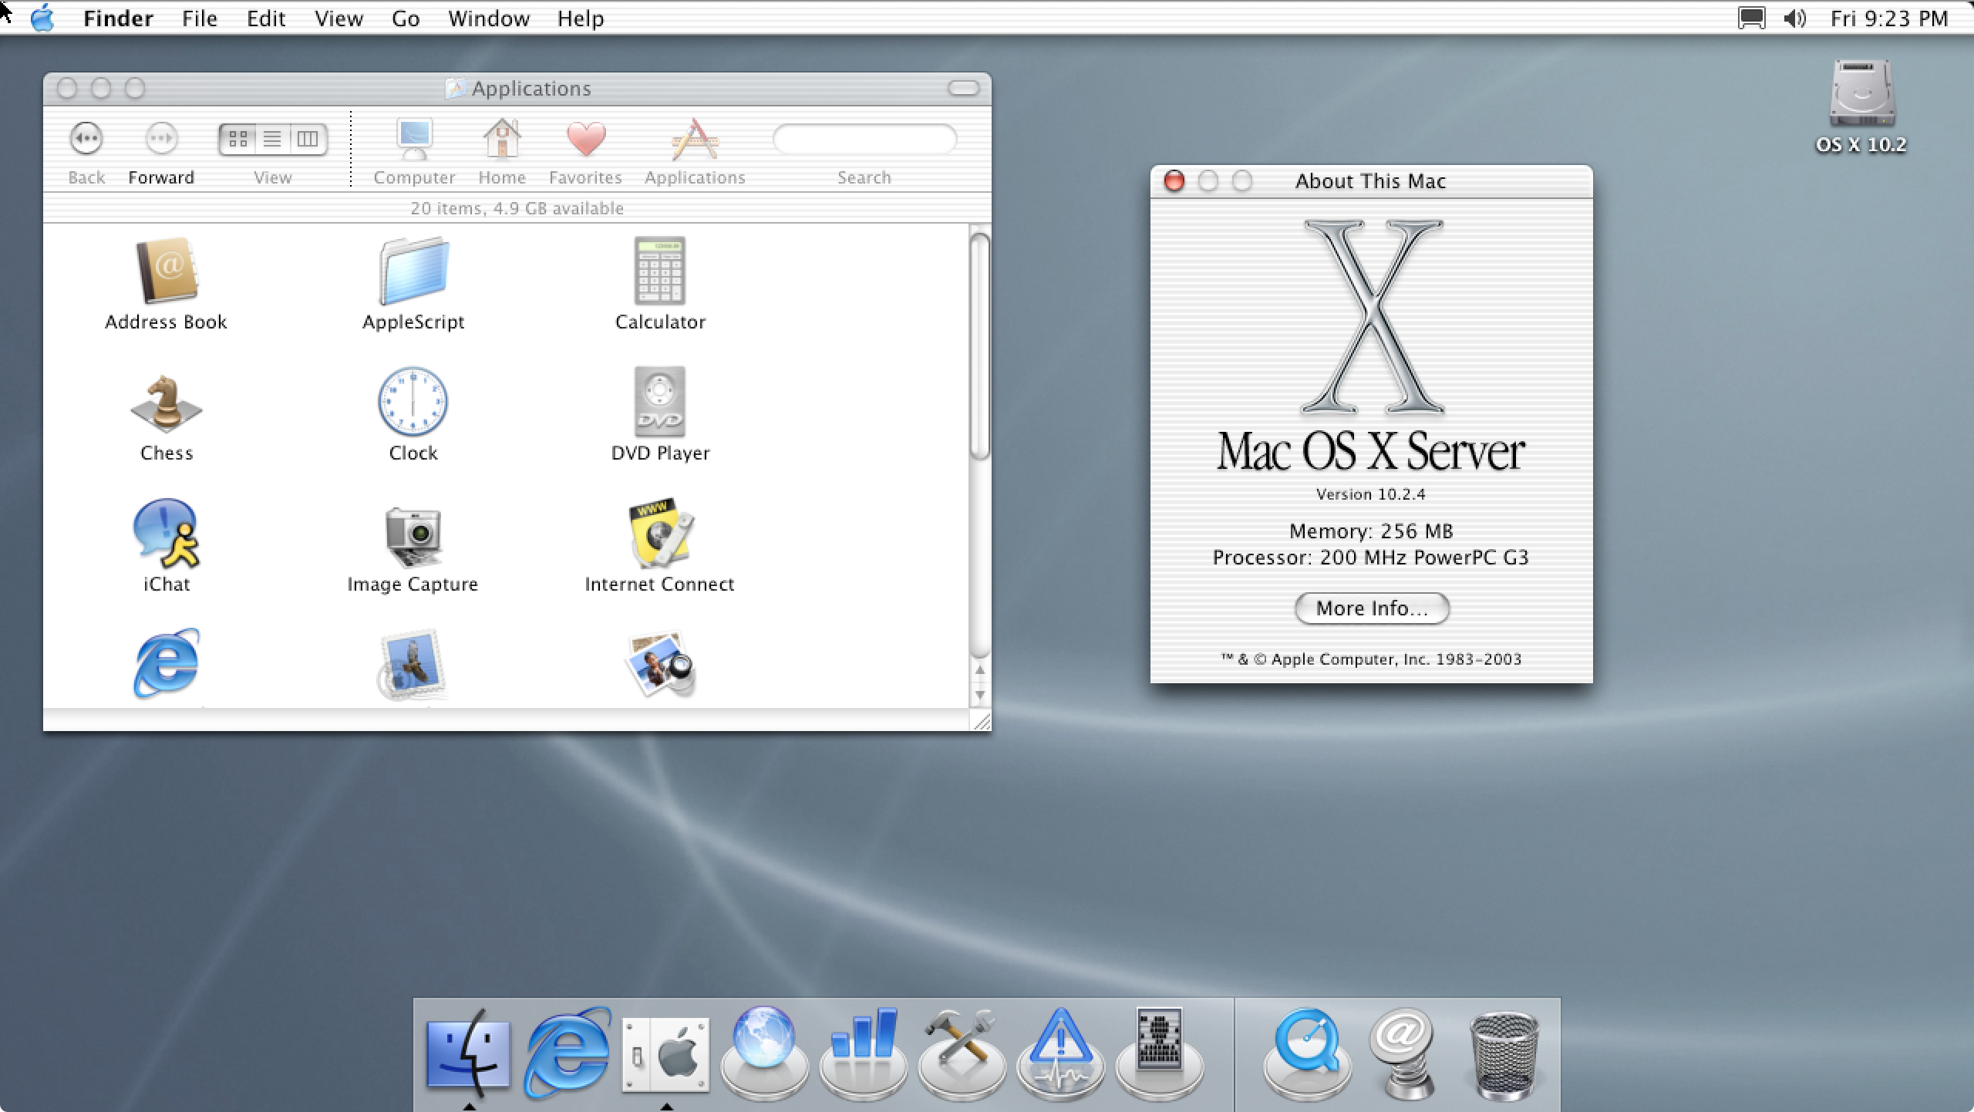Select the OS X 10.2 hard drive

pyautogui.click(x=1861, y=106)
